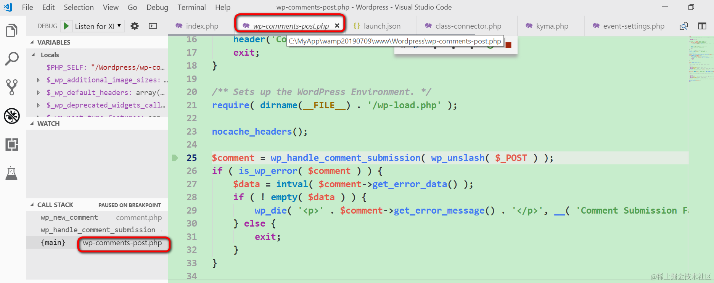The width and height of the screenshot is (714, 283).
Task: Open the Debug view icon
Action: coord(12,116)
